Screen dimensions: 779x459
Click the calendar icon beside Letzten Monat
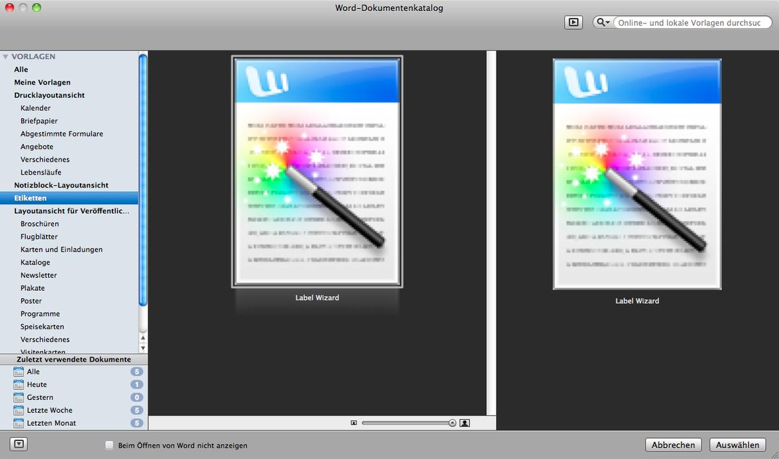click(18, 423)
